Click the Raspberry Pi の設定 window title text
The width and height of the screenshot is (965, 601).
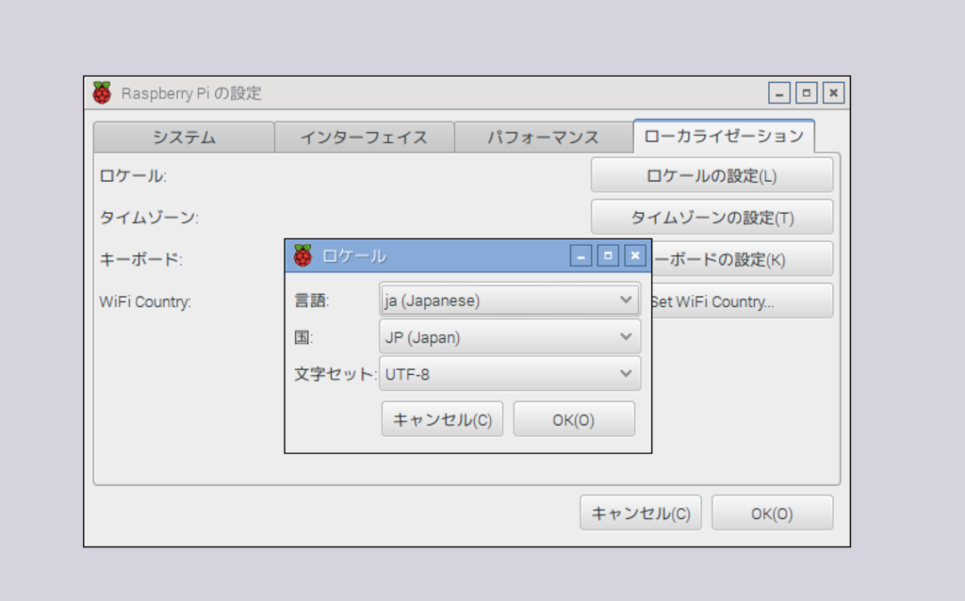click(x=191, y=93)
